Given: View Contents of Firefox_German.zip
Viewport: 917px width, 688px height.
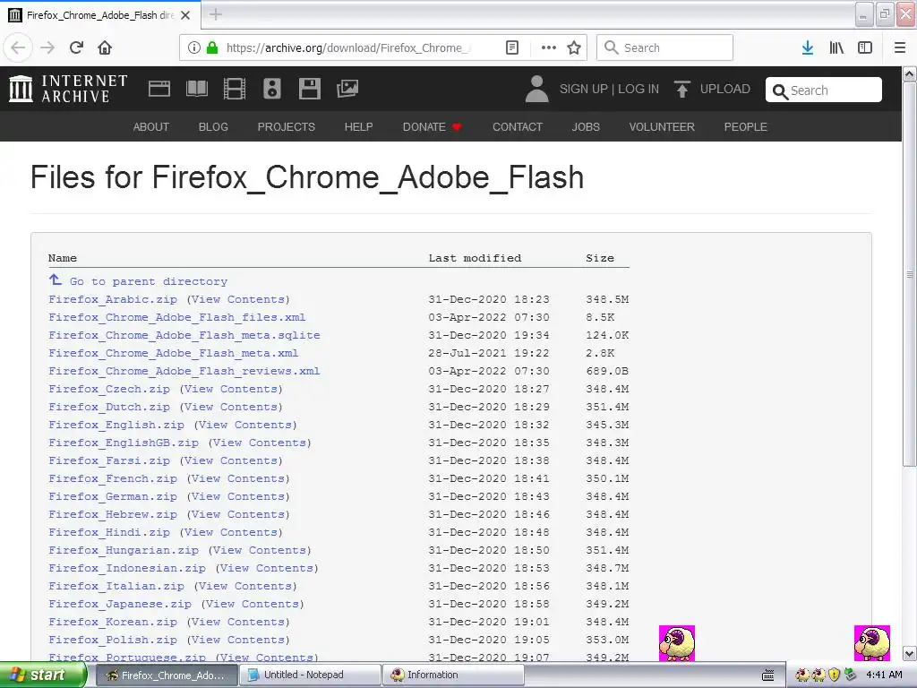Looking at the screenshot, I should pyautogui.click(x=238, y=496).
